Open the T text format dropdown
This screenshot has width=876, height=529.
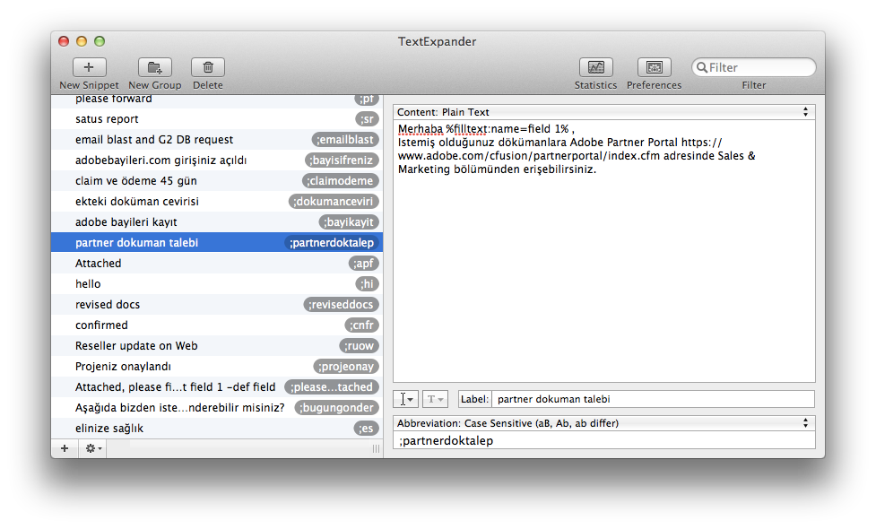pyautogui.click(x=435, y=399)
